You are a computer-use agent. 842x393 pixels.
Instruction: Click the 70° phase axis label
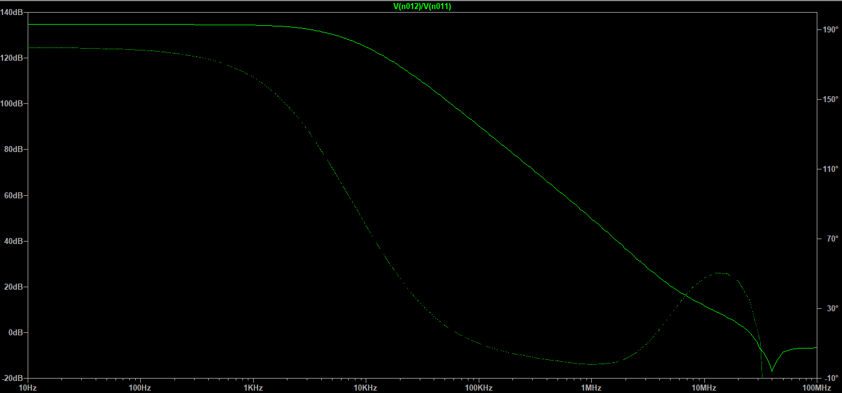pyautogui.click(x=833, y=239)
